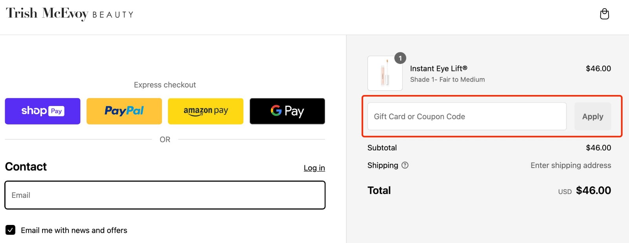The width and height of the screenshot is (629, 243).
Task: Click the shipping help question mark icon
Action: point(405,165)
